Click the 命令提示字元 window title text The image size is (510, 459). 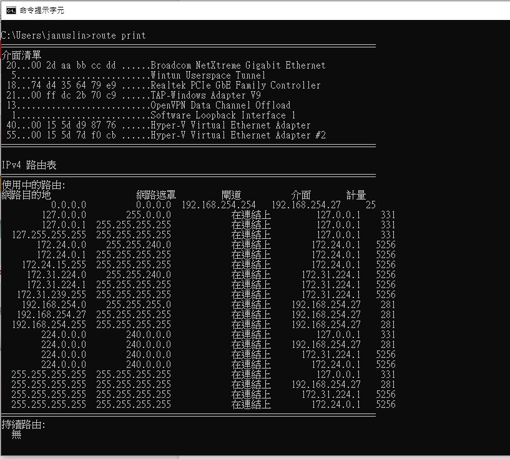point(42,11)
